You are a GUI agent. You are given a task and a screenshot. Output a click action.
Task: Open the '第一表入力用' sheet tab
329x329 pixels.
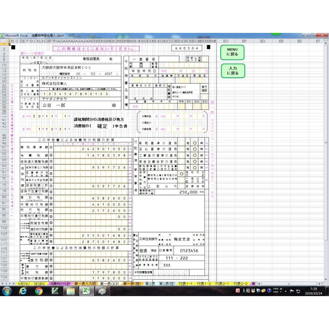[85, 284]
